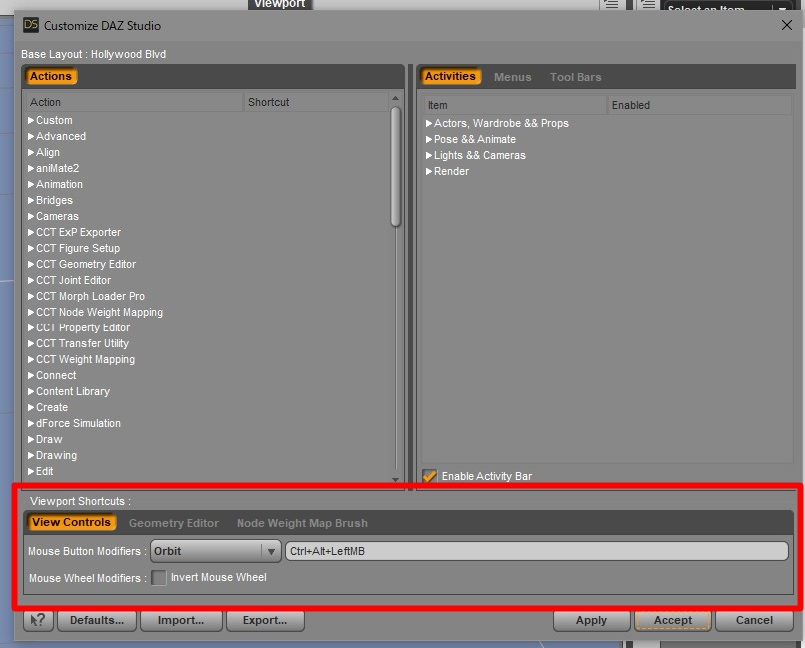805x648 pixels.
Task: Select the View Controls tab
Action: (71, 522)
